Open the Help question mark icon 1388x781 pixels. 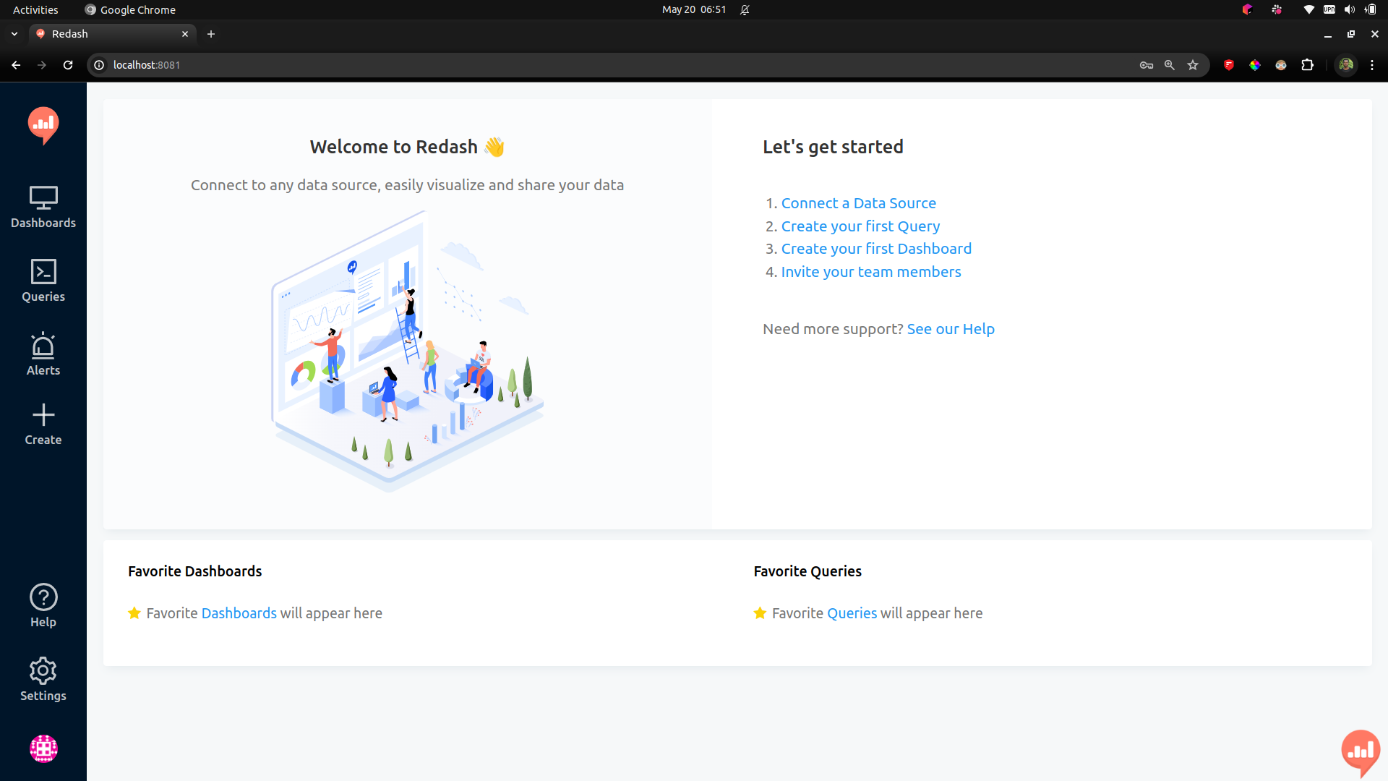[x=43, y=597]
